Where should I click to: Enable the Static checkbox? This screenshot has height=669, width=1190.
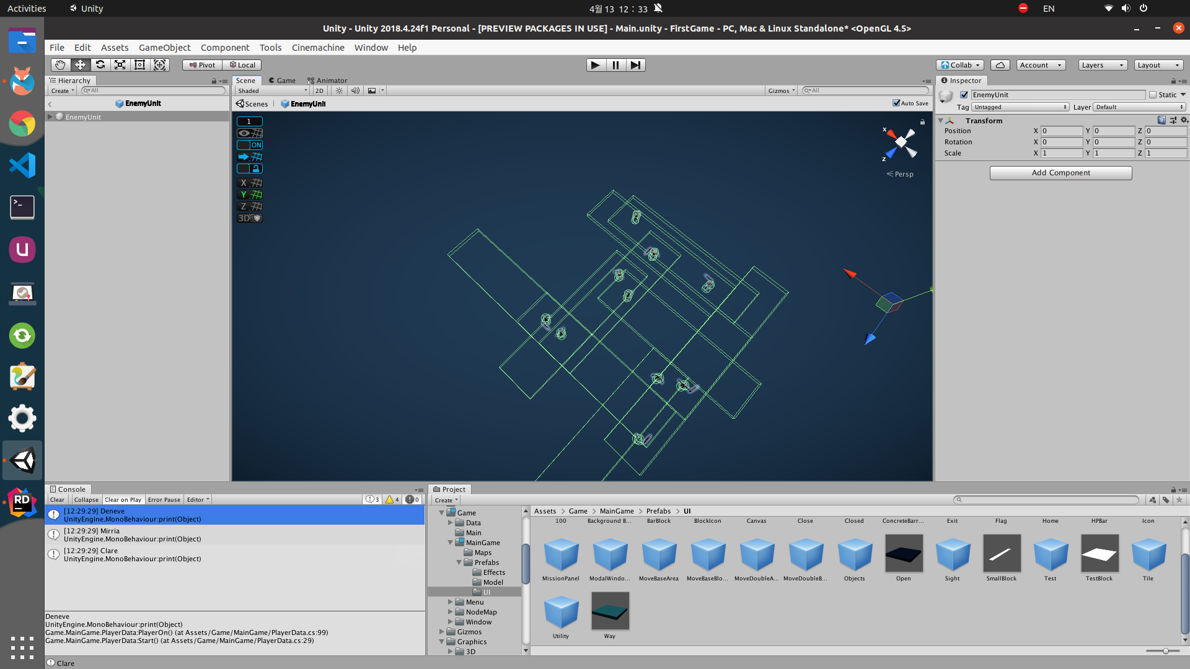coord(1153,95)
